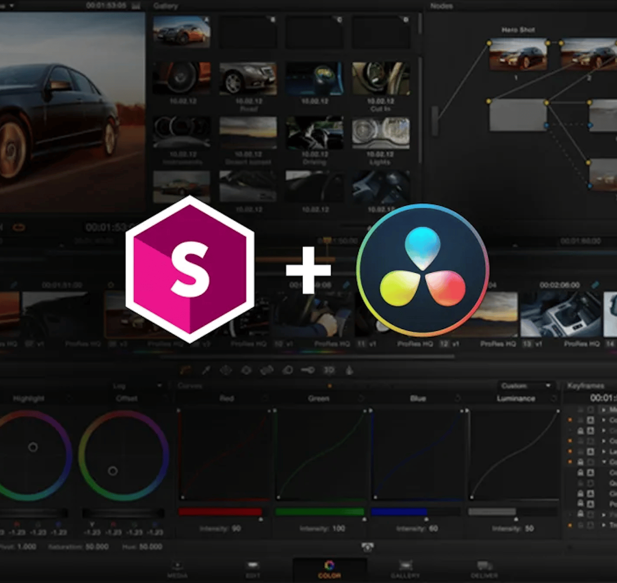Reset the Blue curve with its reset icon
Viewport: 617px width, 583px height.
coord(458,398)
